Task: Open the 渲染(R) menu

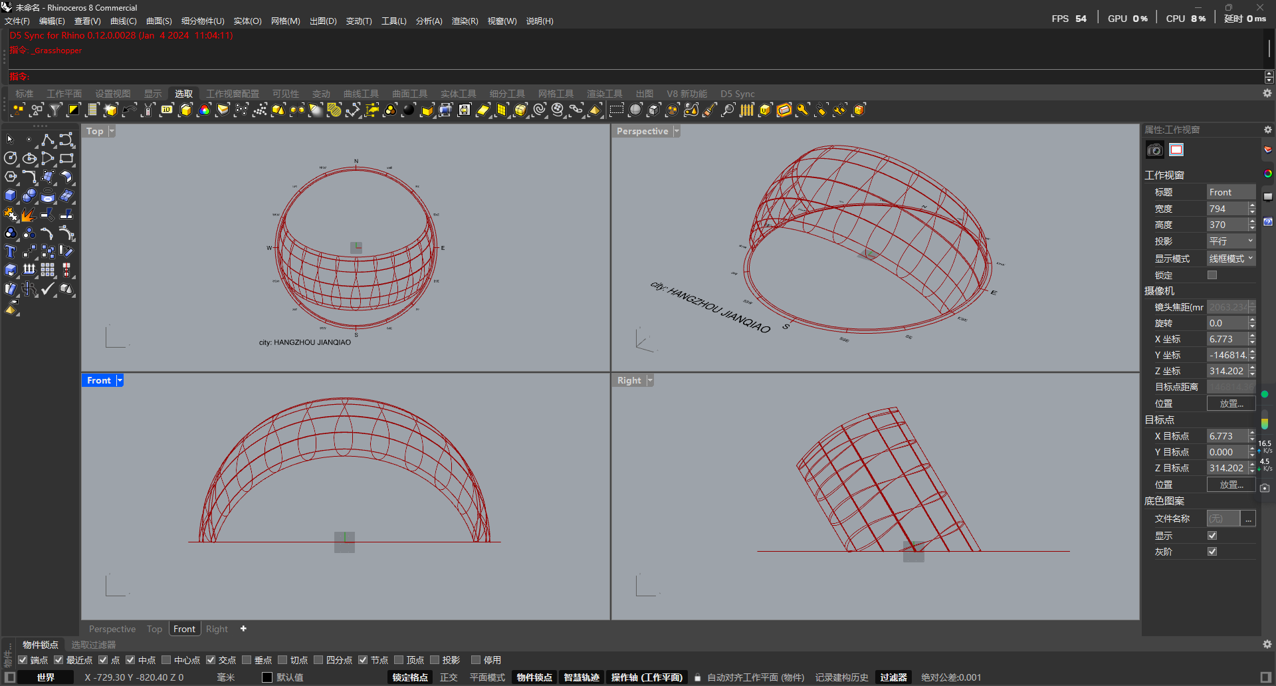Action: (465, 21)
